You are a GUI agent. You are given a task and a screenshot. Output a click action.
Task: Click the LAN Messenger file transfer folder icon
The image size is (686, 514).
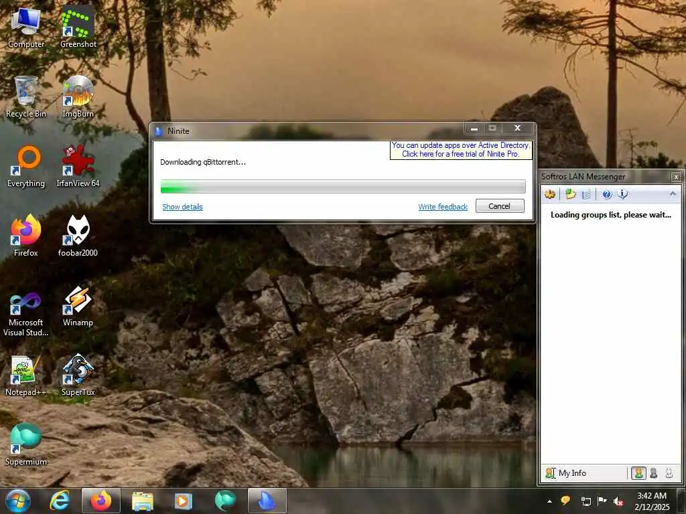(x=570, y=194)
